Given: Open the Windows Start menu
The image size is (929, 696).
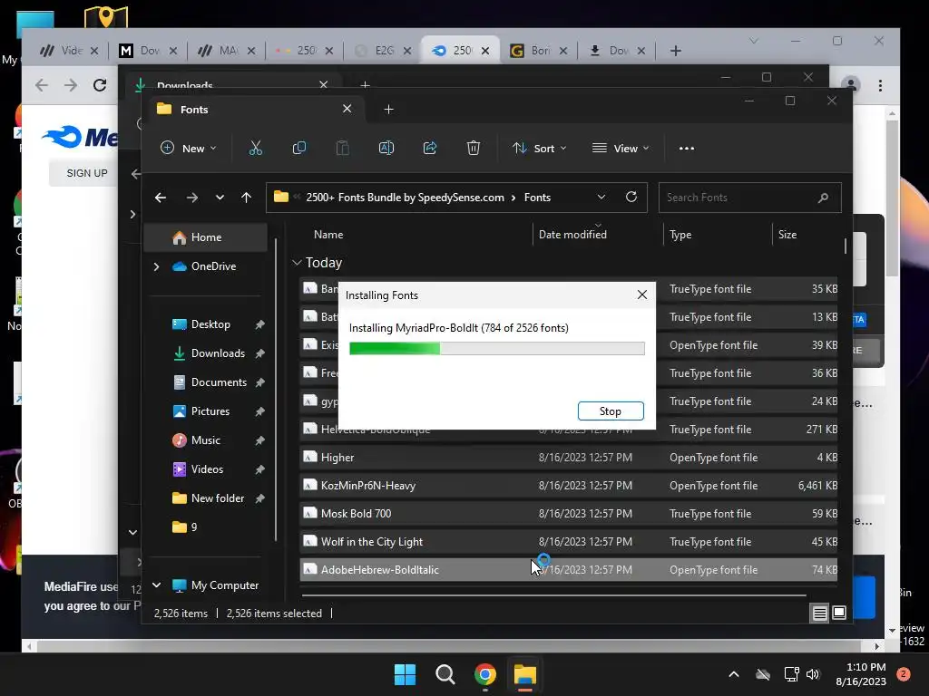Looking at the screenshot, I should tap(406, 674).
